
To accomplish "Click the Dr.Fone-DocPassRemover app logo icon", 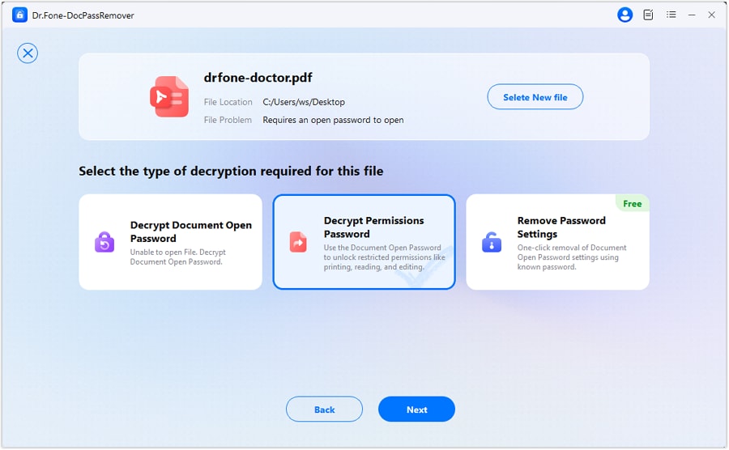I will [19, 15].
